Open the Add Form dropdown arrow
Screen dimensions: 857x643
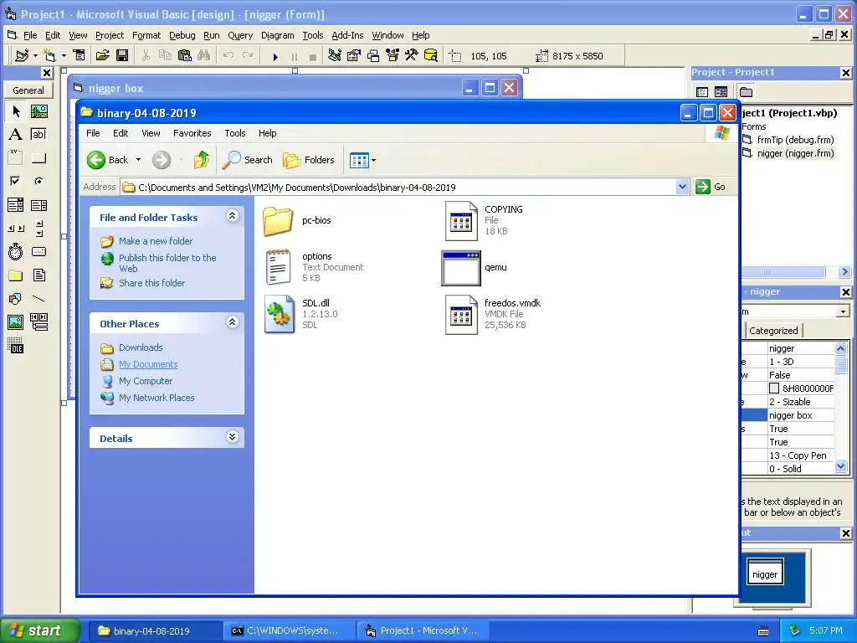click(x=64, y=56)
